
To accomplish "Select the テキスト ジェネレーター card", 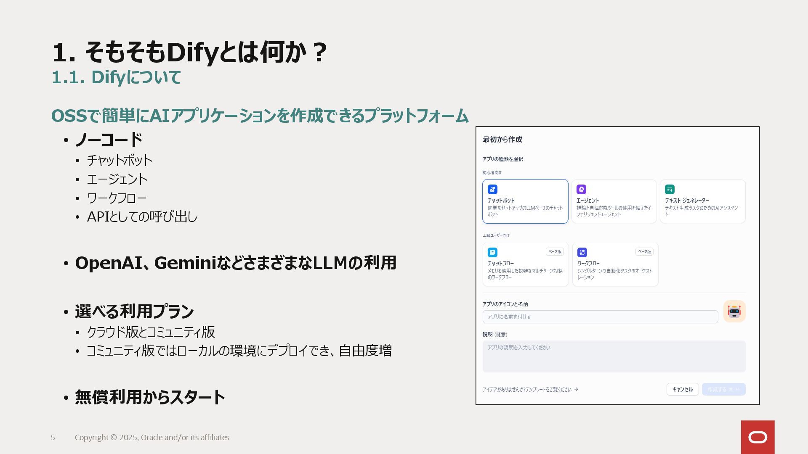I will click(x=702, y=206).
